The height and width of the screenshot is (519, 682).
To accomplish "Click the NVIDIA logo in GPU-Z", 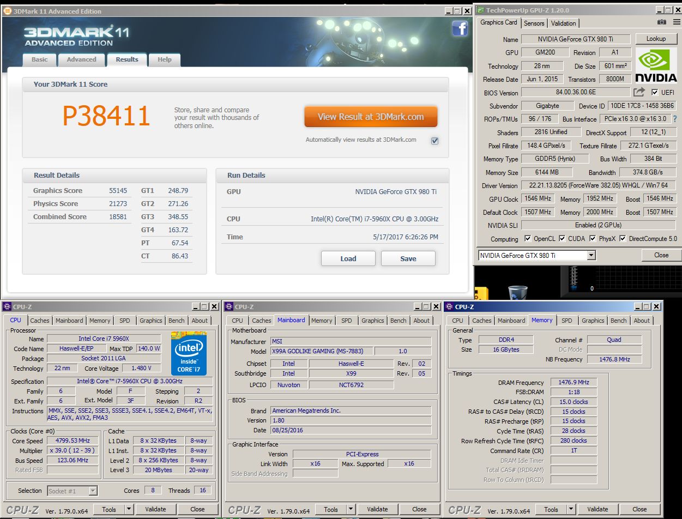I will point(656,65).
